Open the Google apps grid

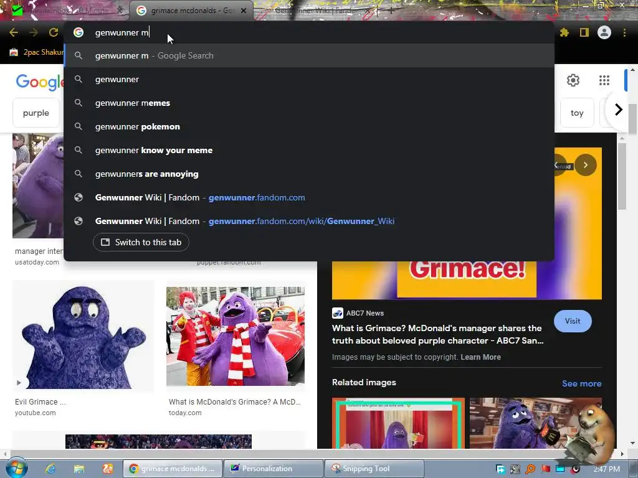tap(604, 80)
